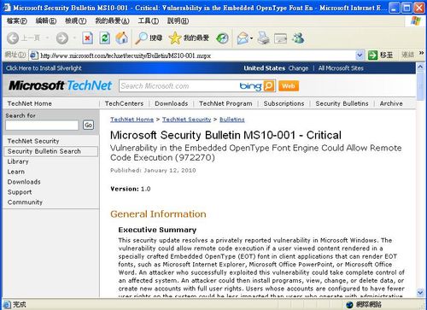Viewport: 427px width, 310px height.
Task: Open the Subscriptions navigation tab
Action: point(284,103)
